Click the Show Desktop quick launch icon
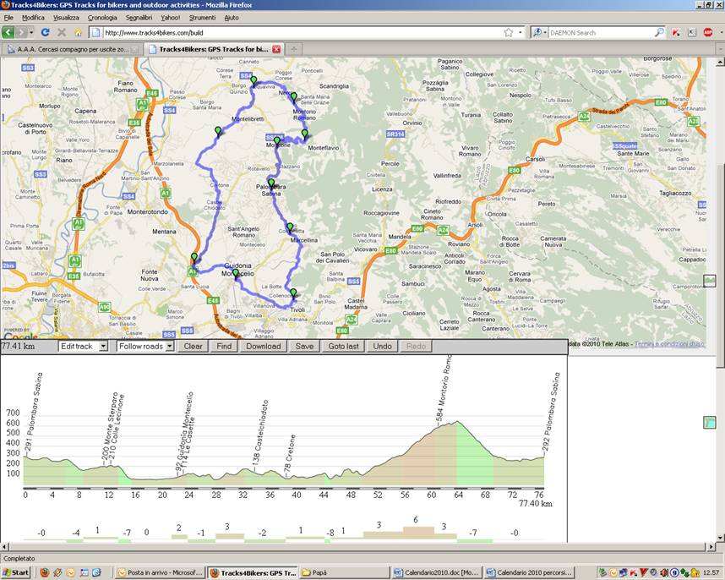This screenshot has width=725, height=580. [x=84, y=572]
